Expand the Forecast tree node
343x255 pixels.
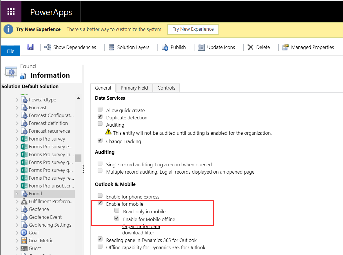17,108
